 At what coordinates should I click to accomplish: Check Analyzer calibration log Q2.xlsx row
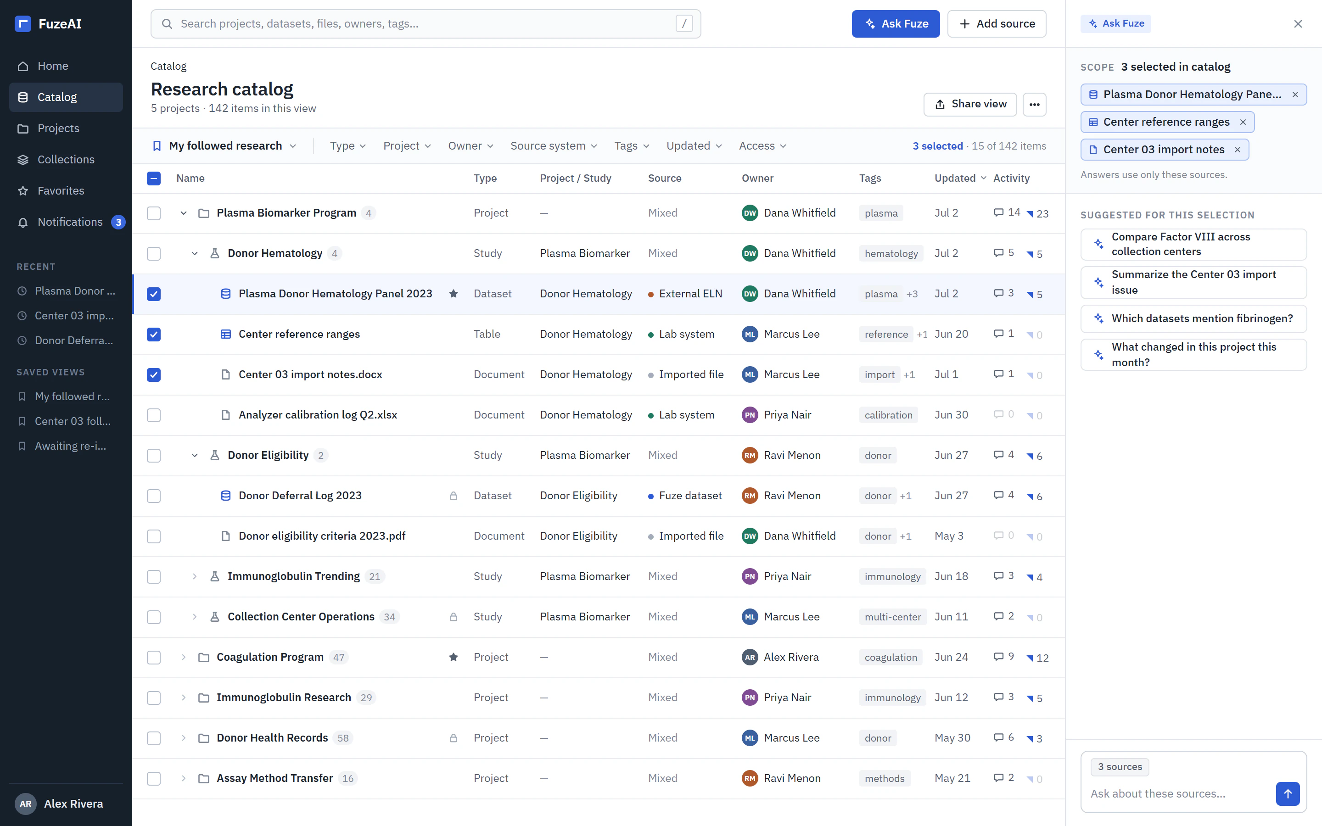tap(153, 415)
